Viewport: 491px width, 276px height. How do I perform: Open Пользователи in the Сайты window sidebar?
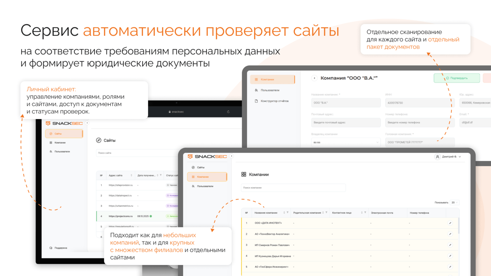pos(64,152)
